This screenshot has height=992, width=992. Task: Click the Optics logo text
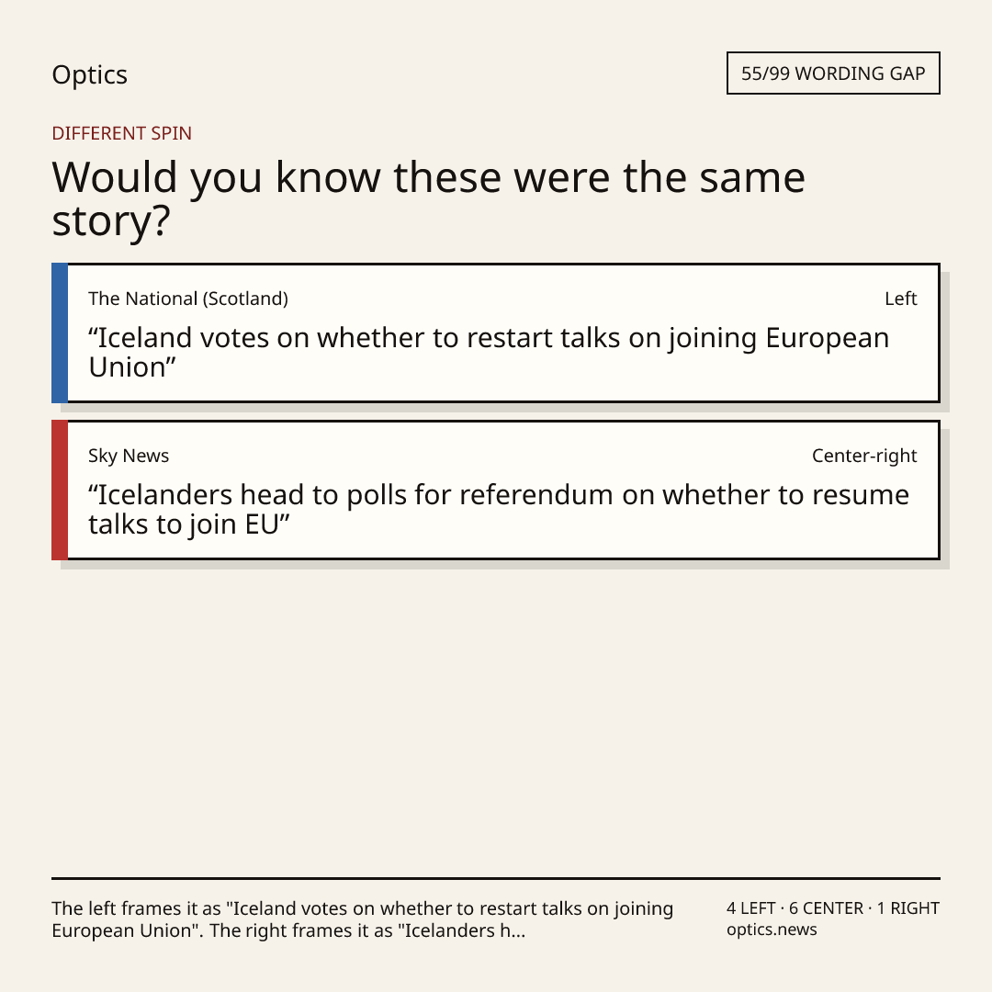(89, 75)
